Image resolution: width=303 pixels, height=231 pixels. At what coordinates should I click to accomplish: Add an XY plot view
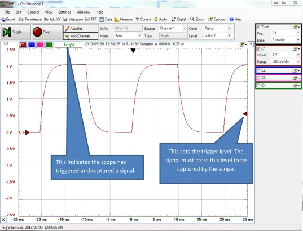click(52, 19)
